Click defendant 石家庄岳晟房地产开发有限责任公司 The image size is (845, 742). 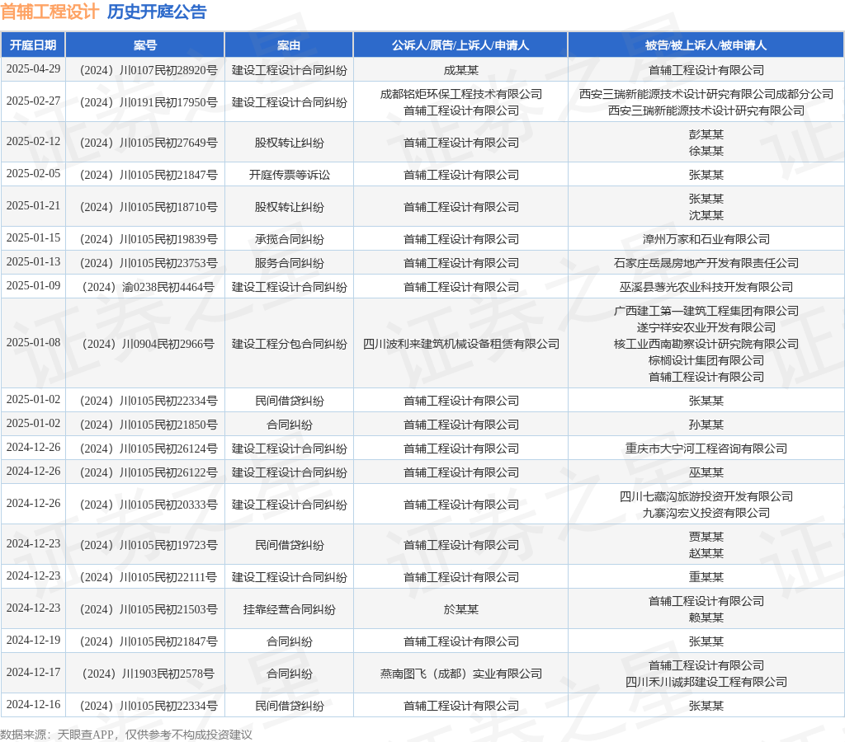[706, 263]
